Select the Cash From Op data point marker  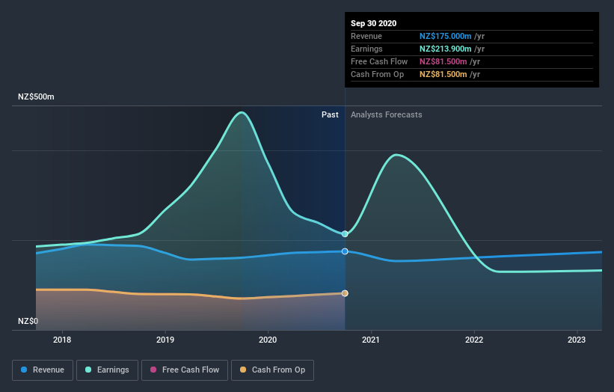click(345, 293)
